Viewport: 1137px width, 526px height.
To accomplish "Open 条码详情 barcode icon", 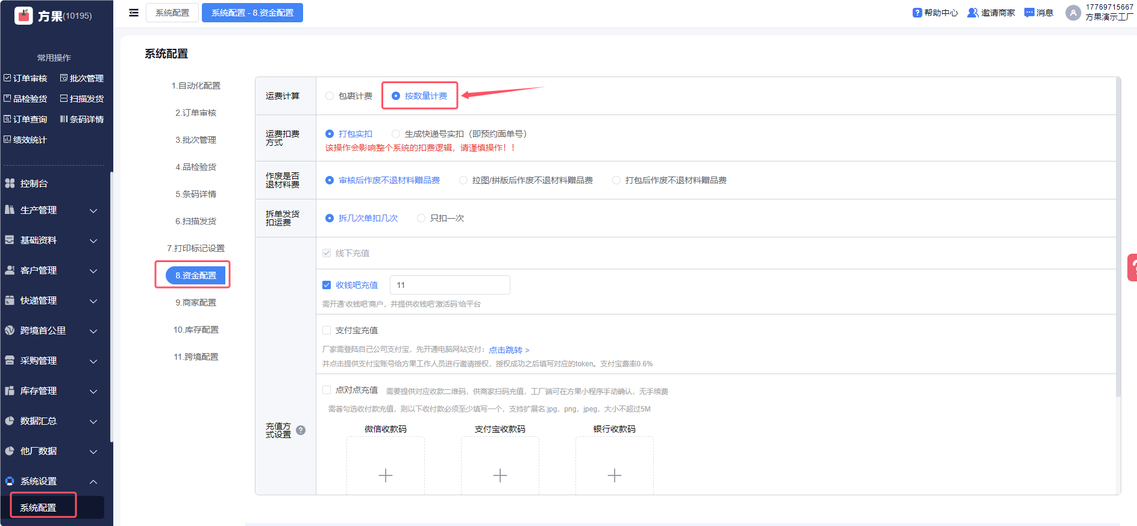I will (x=64, y=119).
